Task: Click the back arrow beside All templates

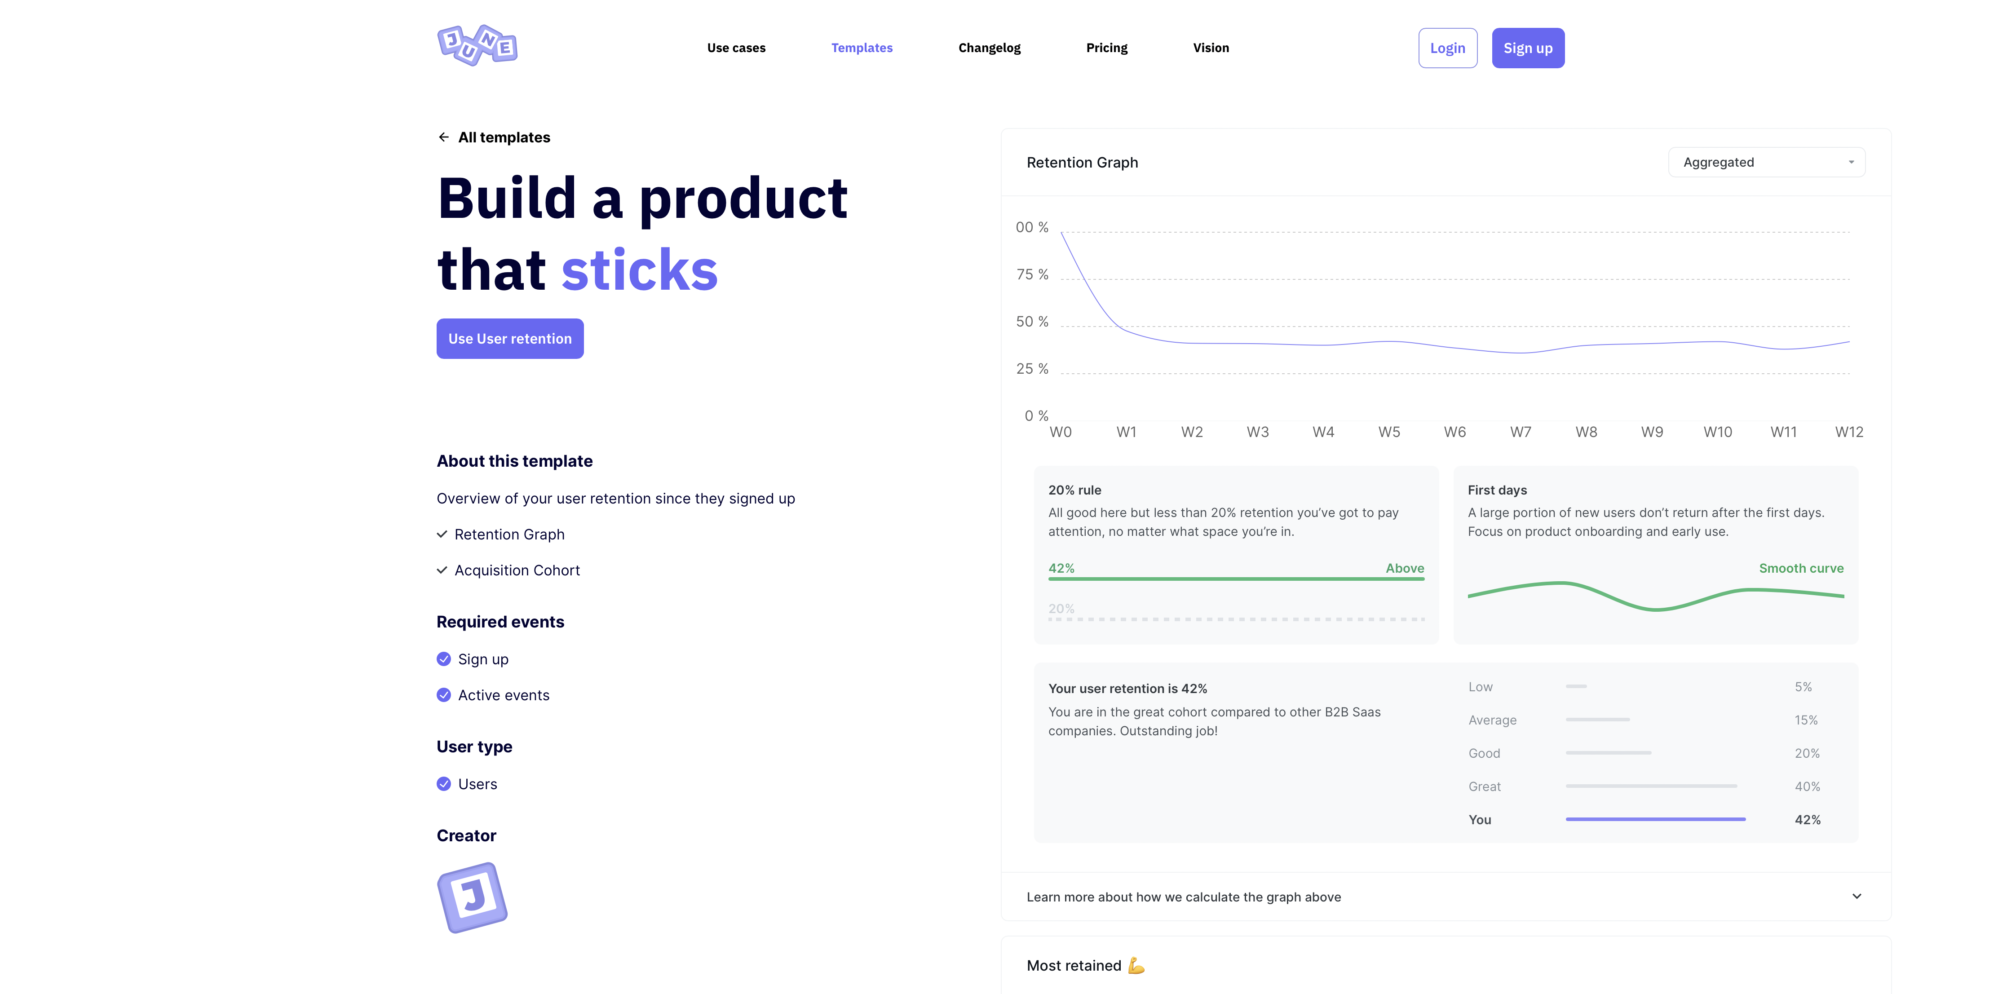Action: click(x=443, y=137)
